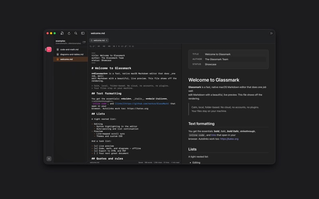
Task: Click the 'Lists' heading in preview
Action: pyautogui.click(x=193, y=149)
